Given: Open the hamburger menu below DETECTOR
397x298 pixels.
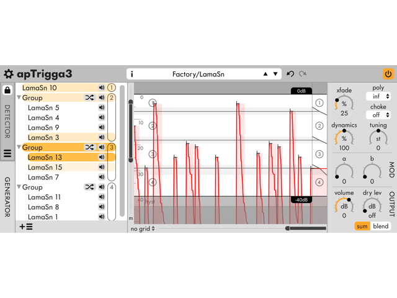Looking at the screenshot, I should coord(7,153).
